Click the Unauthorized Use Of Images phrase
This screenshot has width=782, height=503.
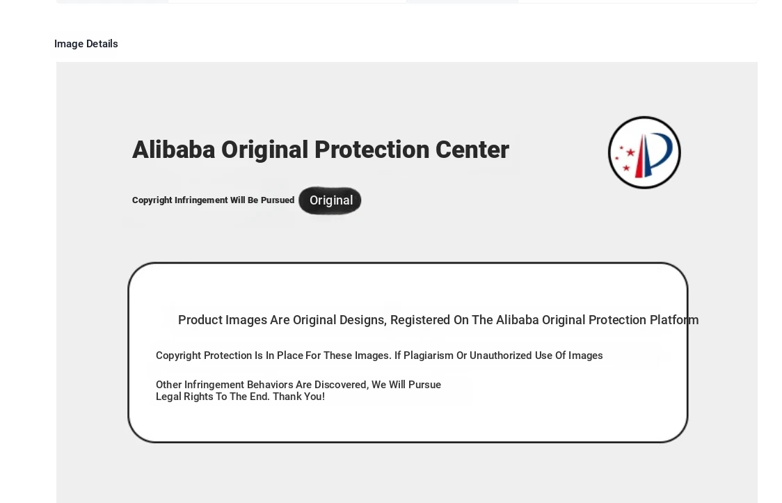pyautogui.click(x=536, y=356)
